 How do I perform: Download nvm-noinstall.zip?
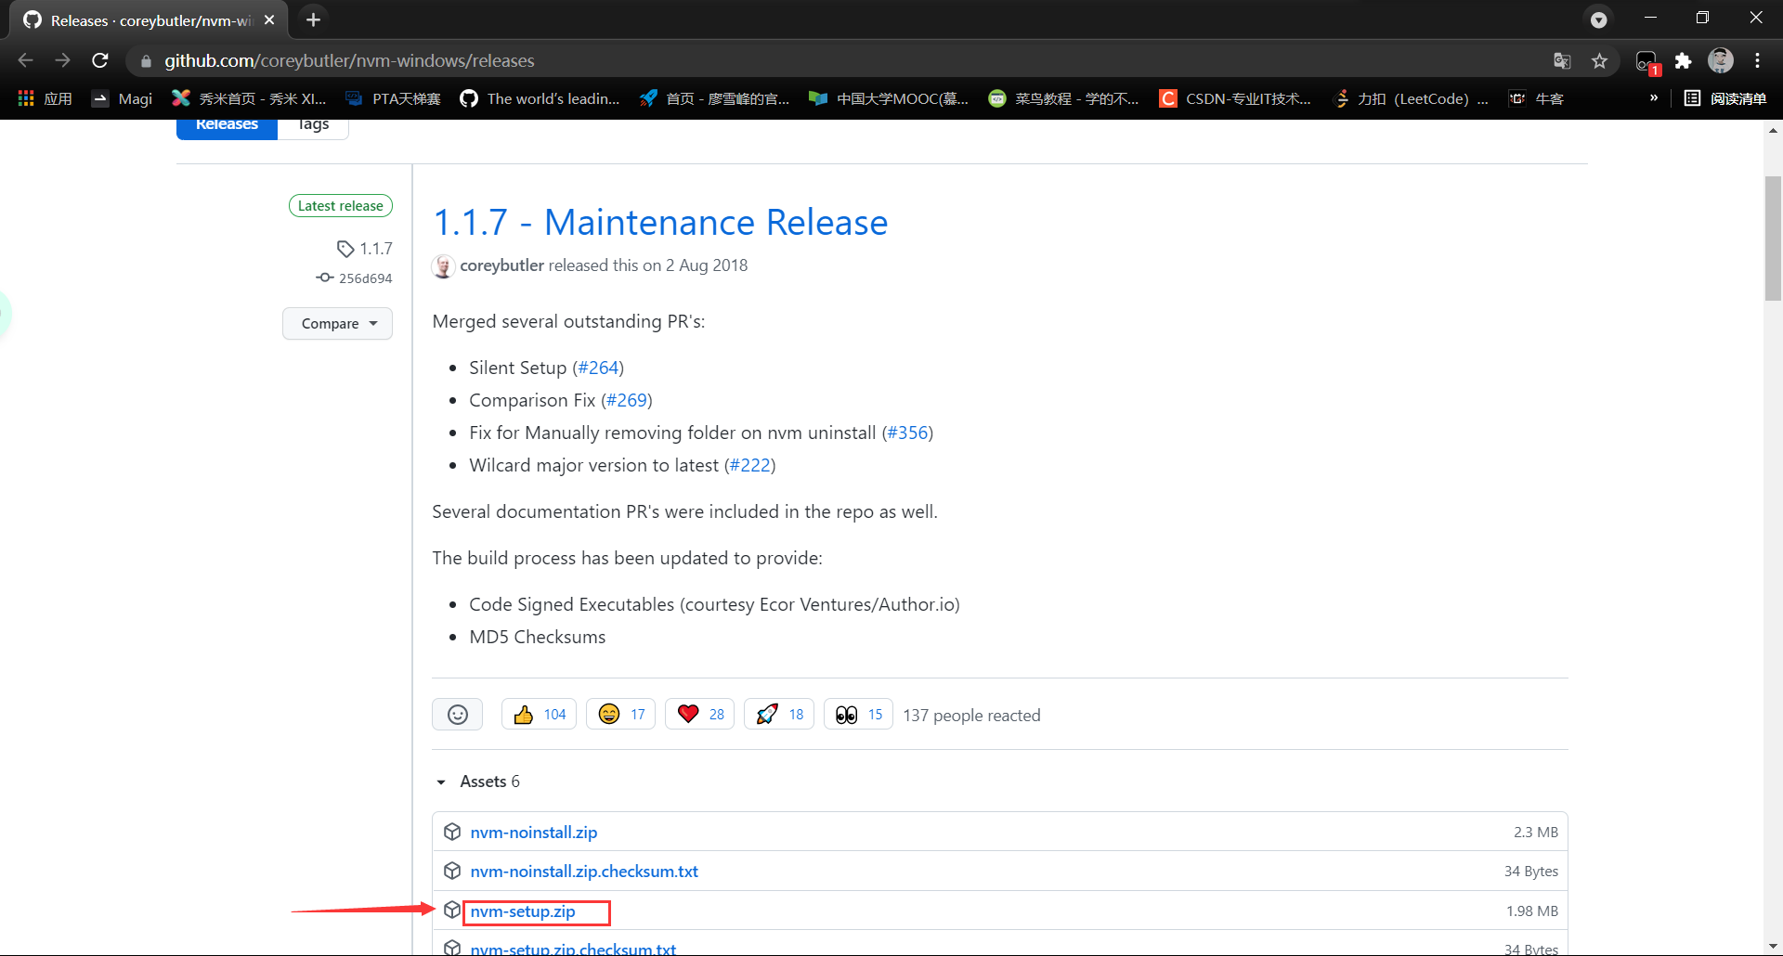click(534, 833)
